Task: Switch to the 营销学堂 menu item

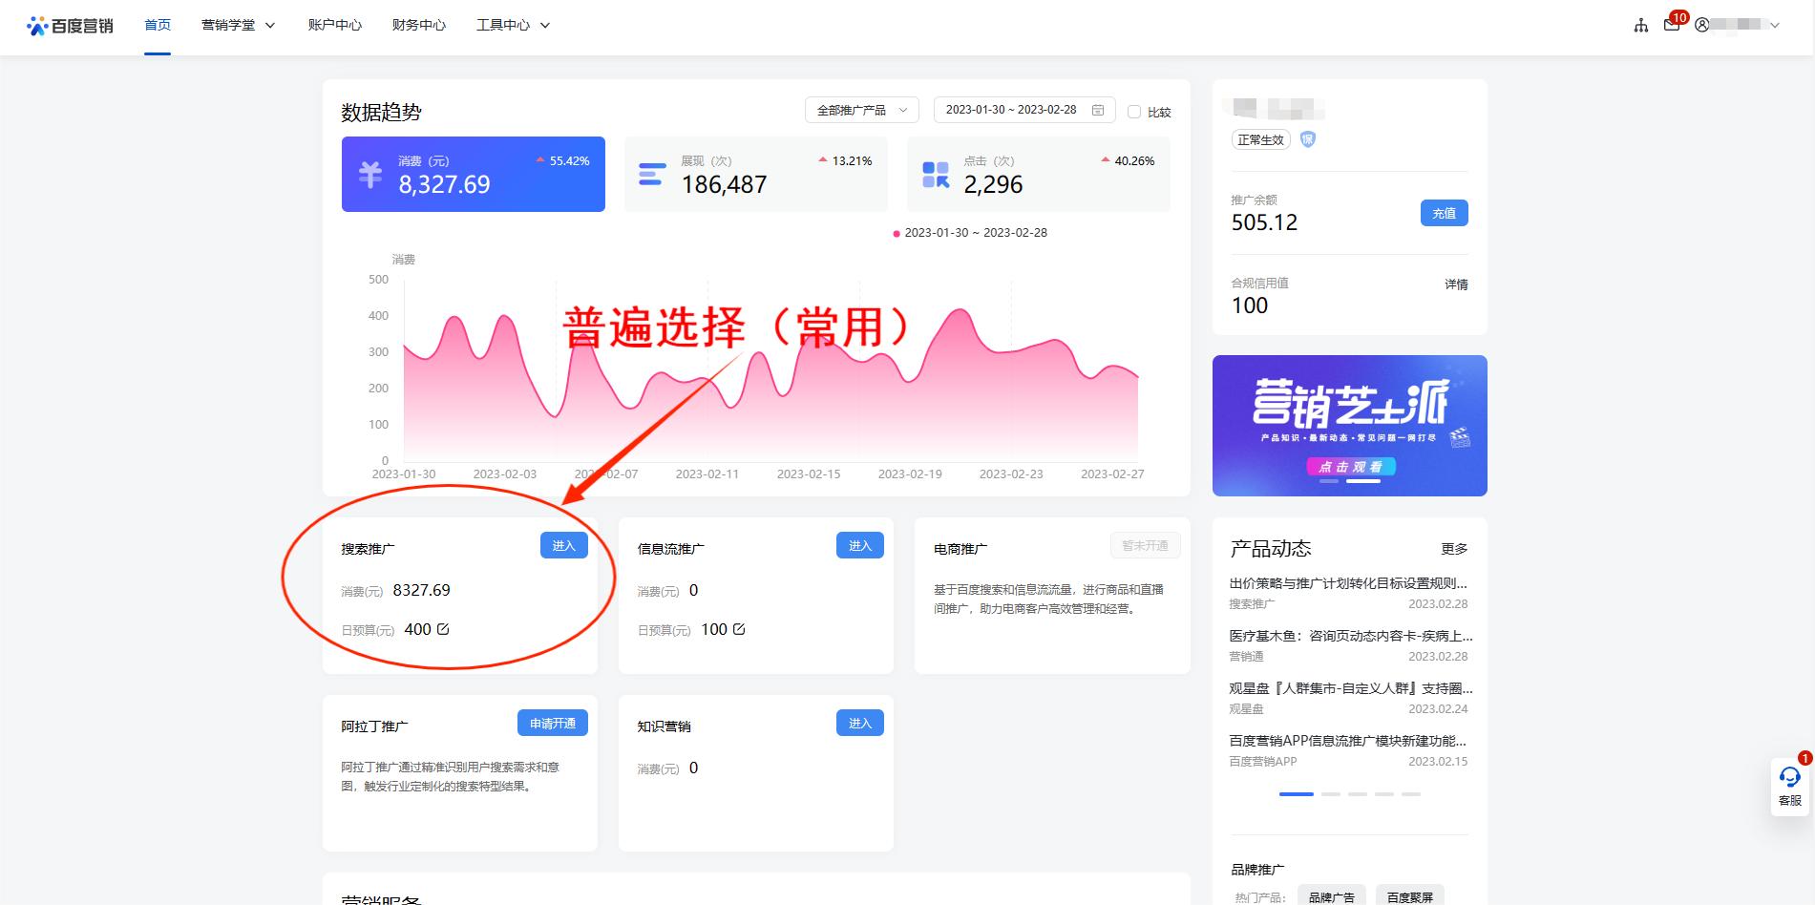Action: pyautogui.click(x=229, y=25)
